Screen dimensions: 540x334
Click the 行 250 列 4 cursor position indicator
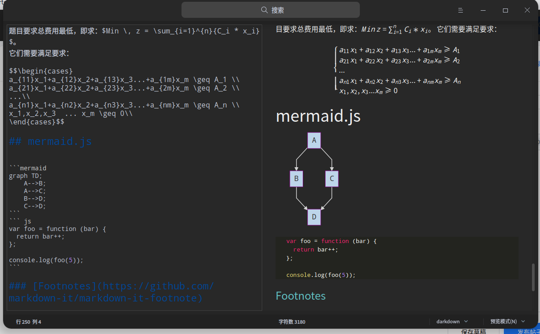click(29, 322)
